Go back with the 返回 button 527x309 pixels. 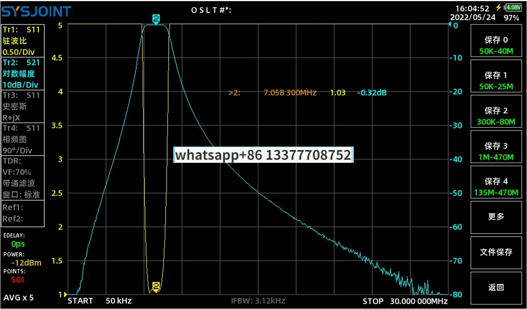[496, 288]
